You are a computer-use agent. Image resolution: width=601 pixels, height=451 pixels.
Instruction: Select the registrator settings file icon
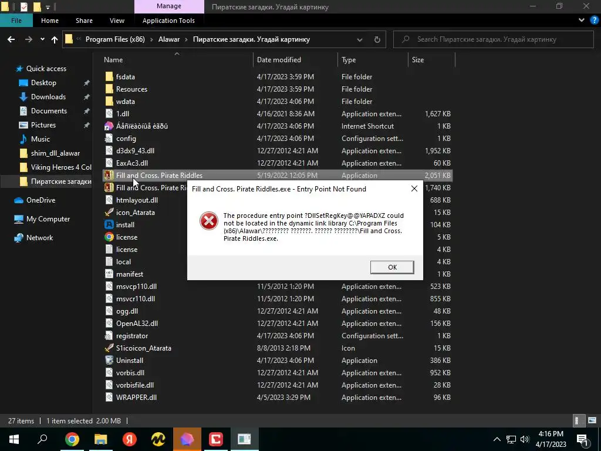tap(109, 335)
